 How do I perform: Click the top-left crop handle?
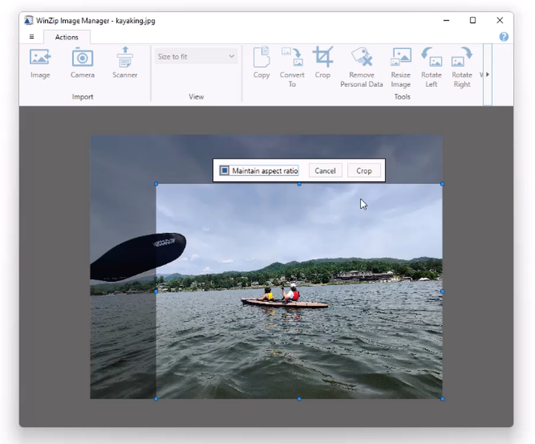[x=156, y=184]
